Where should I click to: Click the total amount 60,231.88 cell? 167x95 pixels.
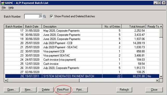(x=134, y=76)
